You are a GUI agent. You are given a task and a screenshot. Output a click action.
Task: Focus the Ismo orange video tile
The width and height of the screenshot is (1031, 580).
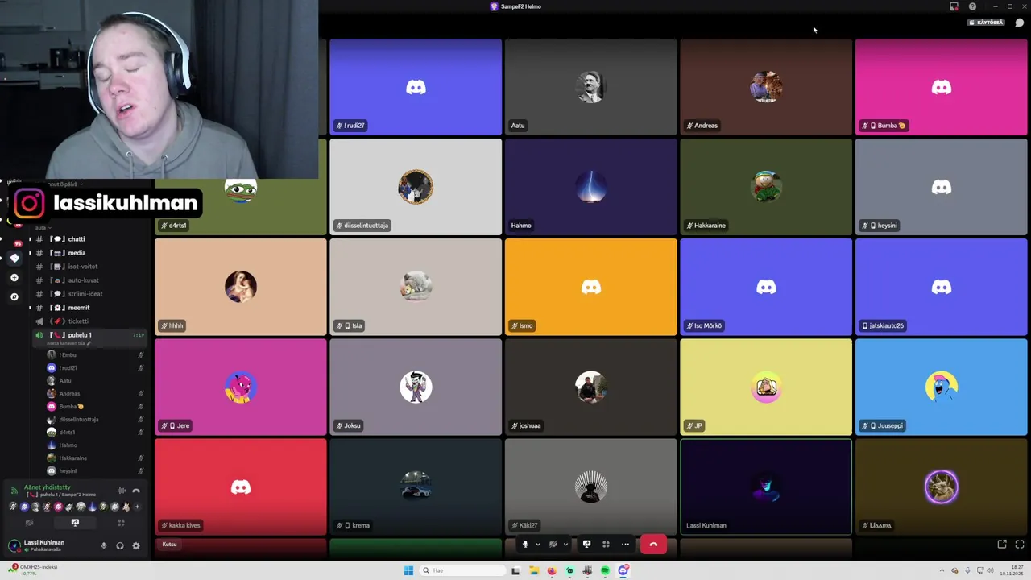point(590,287)
